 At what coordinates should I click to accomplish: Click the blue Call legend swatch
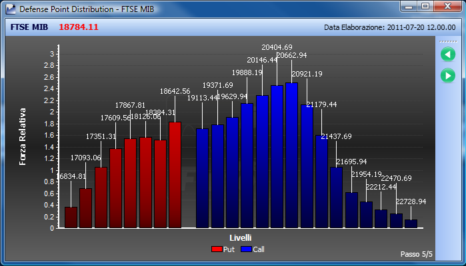coord(246,249)
